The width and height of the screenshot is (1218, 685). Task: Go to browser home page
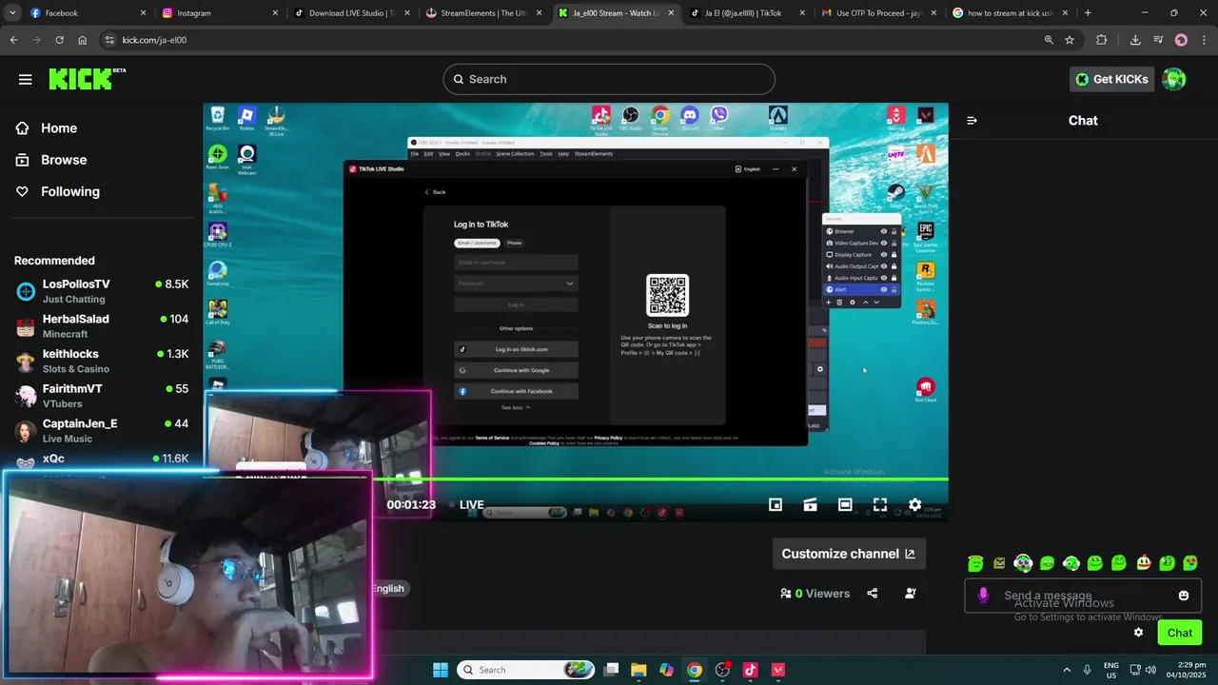83,40
